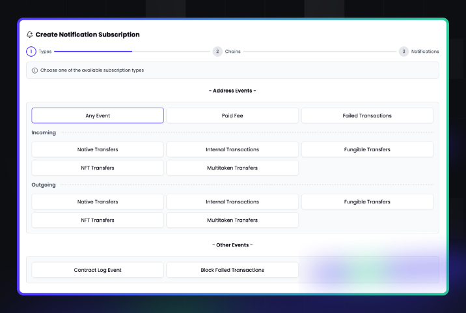The height and width of the screenshot is (313, 466).
Task: Click the bell icon by the title
Action: tap(29, 35)
